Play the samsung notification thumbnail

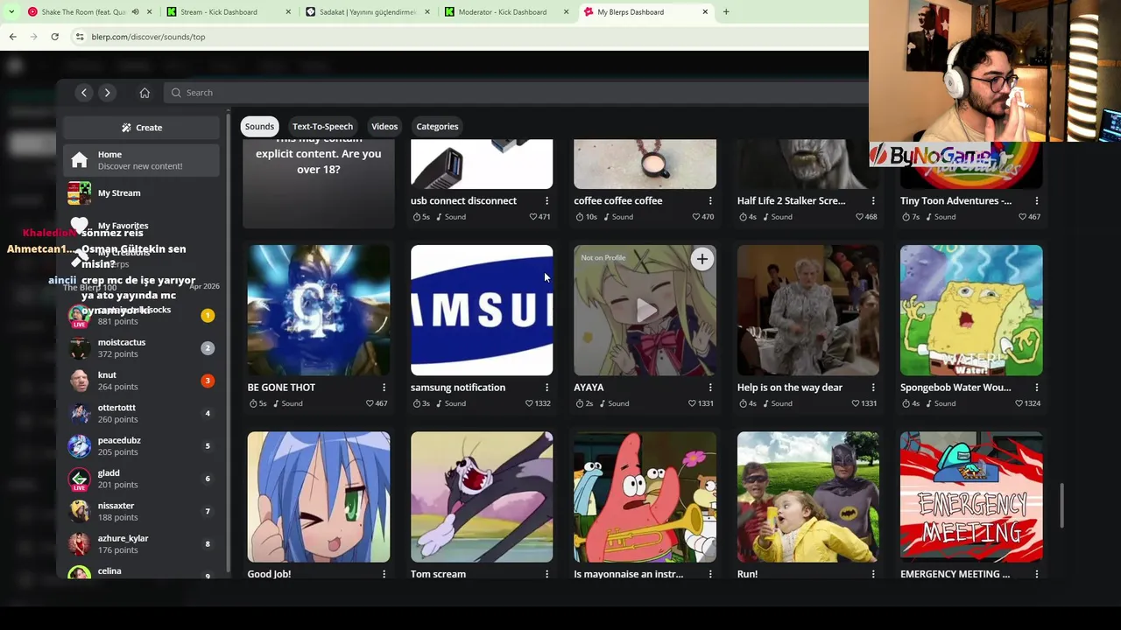482,311
